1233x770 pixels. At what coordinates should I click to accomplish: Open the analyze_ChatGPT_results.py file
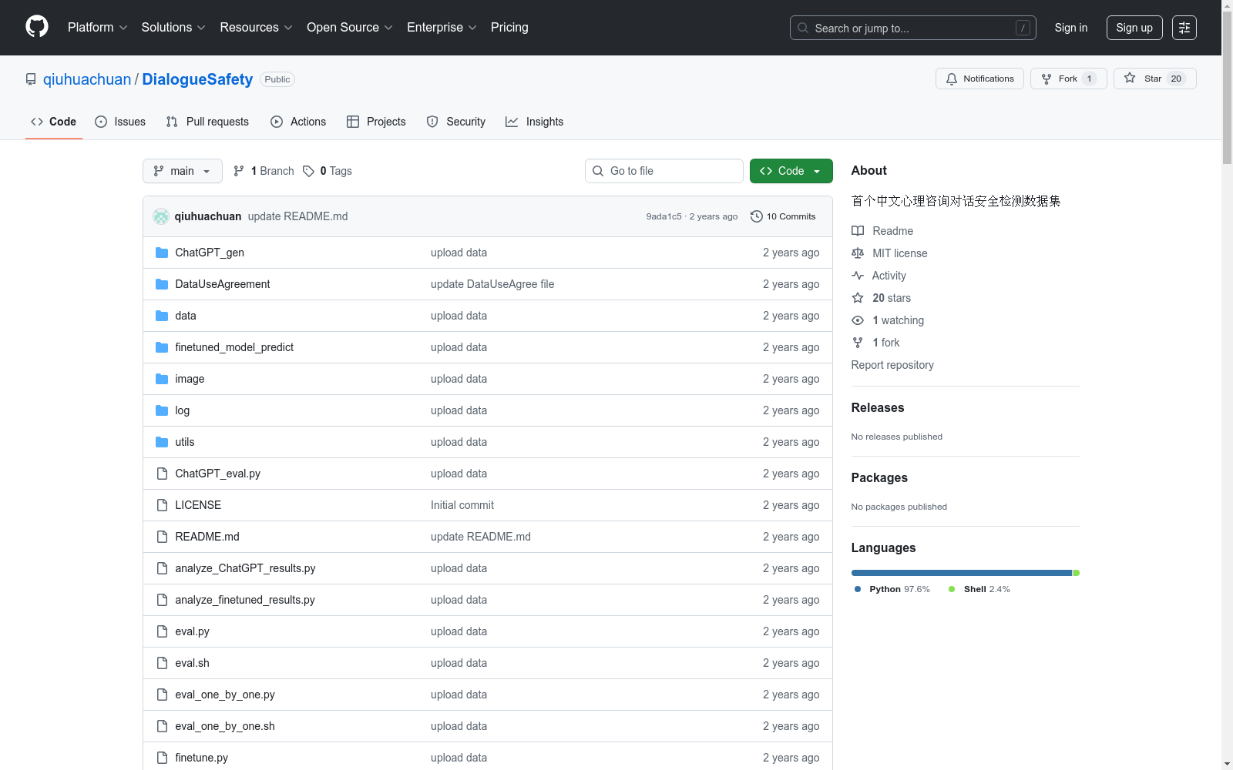[x=245, y=568]
